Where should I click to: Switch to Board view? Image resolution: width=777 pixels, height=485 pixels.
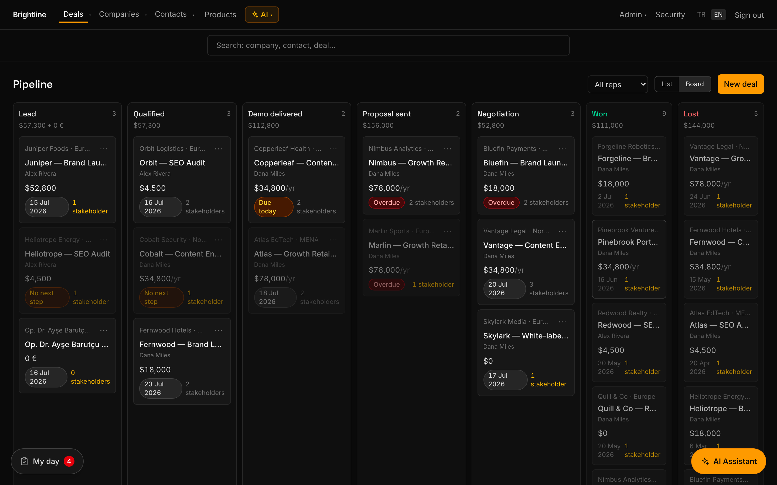(x=695, y=84)
